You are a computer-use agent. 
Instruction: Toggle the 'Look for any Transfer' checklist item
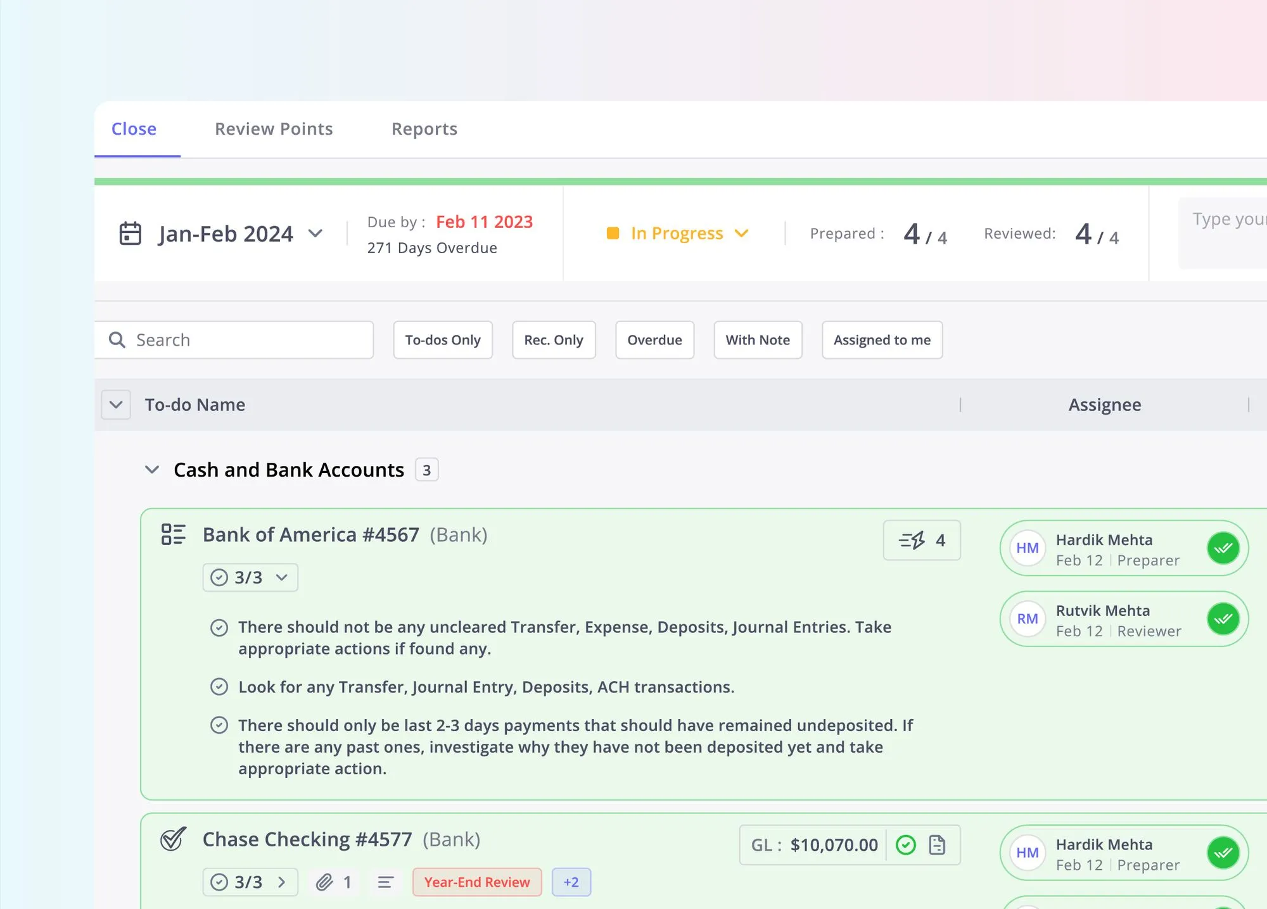[x=219, y=687]
